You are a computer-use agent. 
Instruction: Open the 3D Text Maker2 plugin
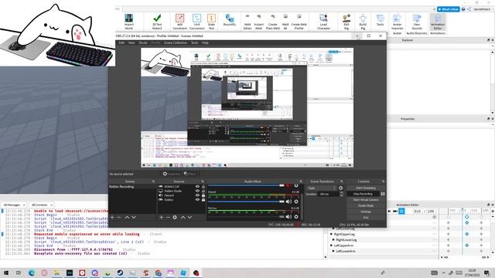(157, 22)
